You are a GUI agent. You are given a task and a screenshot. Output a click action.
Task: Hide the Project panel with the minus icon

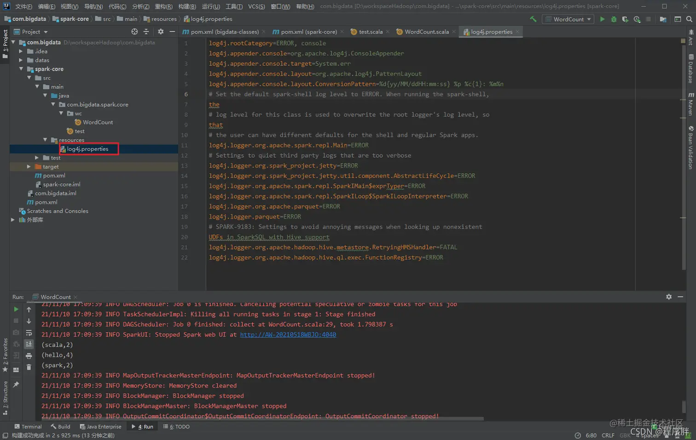point(172,32)
